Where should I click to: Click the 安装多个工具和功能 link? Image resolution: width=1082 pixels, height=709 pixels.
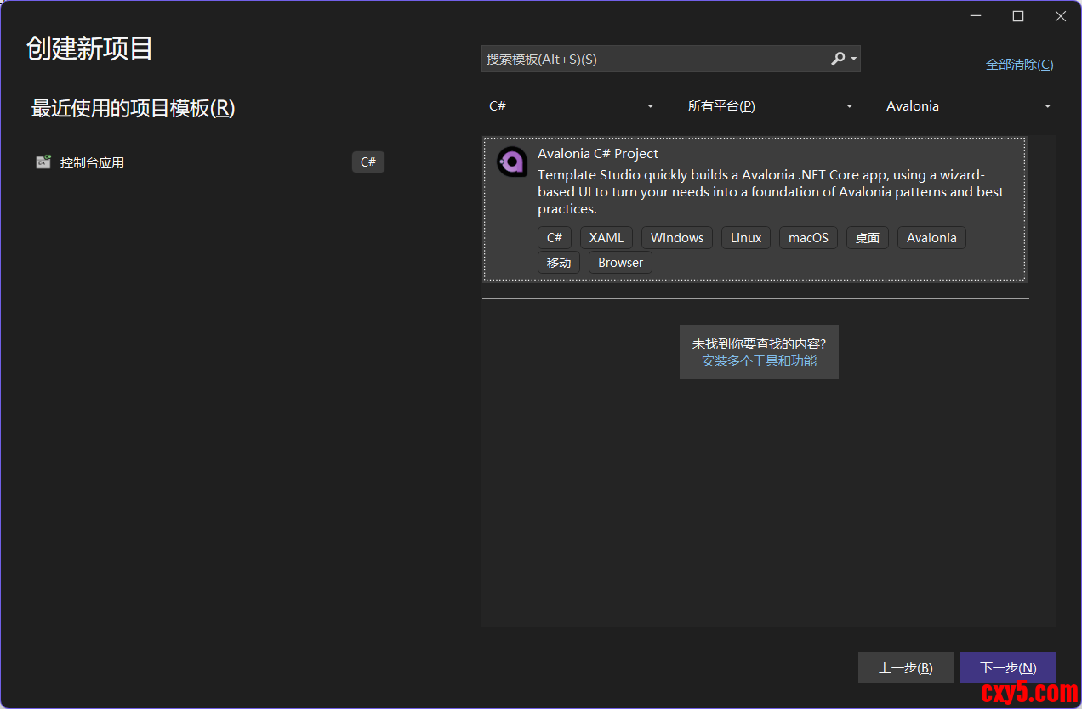[x=759, y=360]
